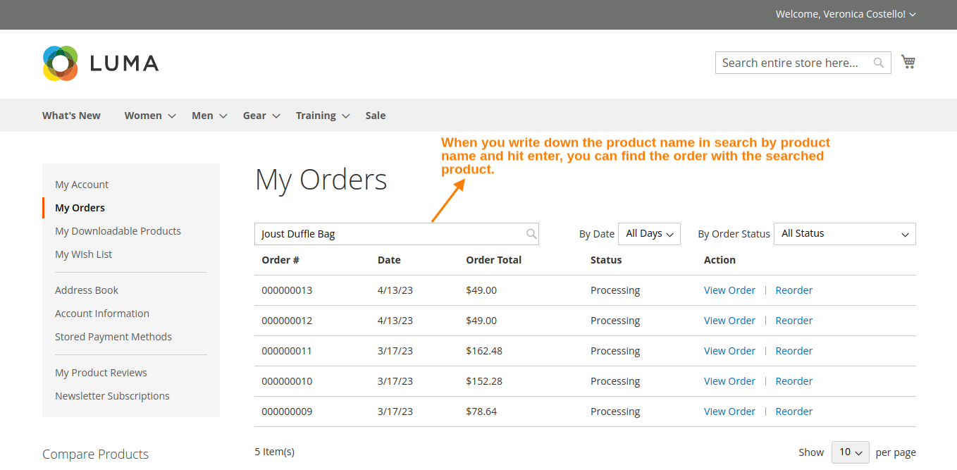
Task: Click the search icon in order search field
Action: click(531, 233)
